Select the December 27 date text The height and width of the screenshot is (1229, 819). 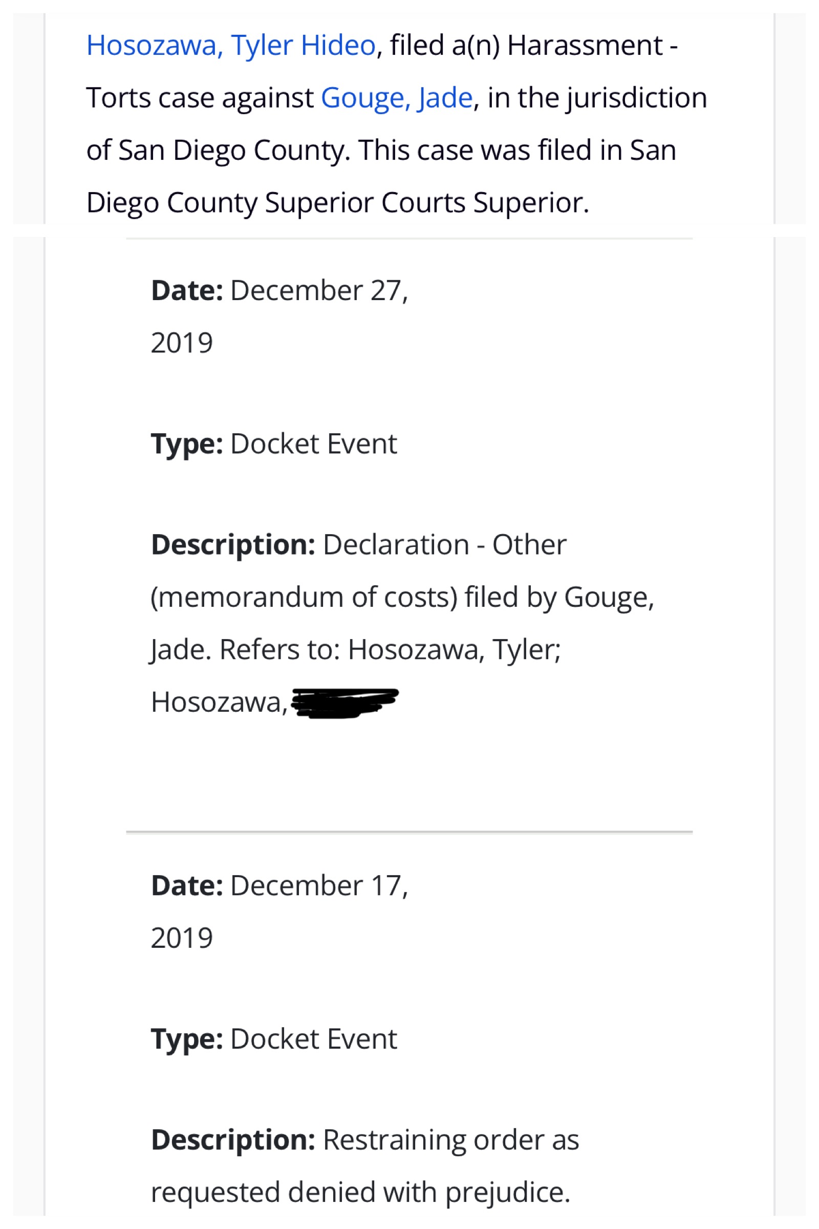point(319,290)
